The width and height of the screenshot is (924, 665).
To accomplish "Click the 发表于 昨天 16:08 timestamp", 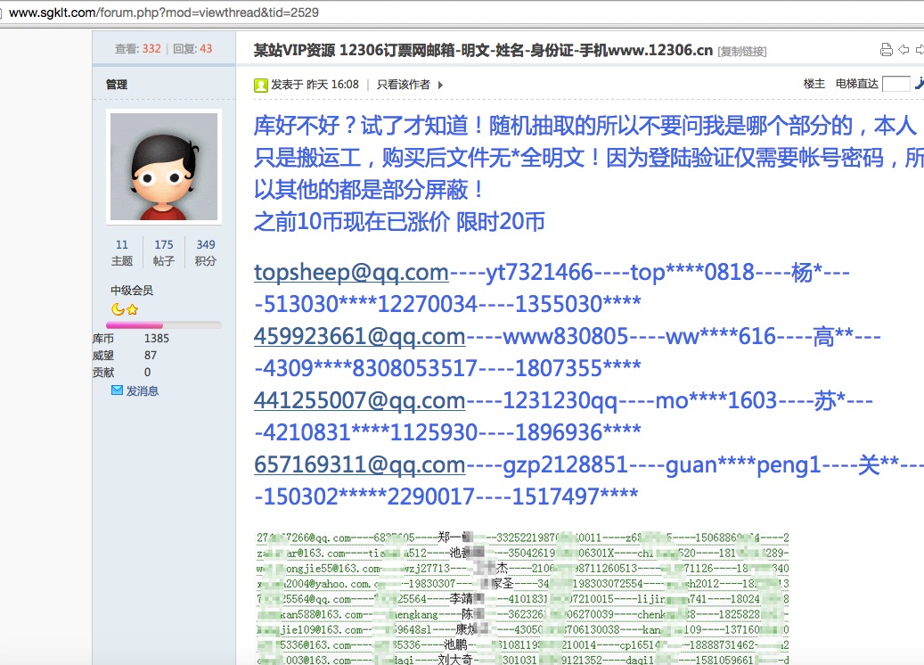I will 315,85.
